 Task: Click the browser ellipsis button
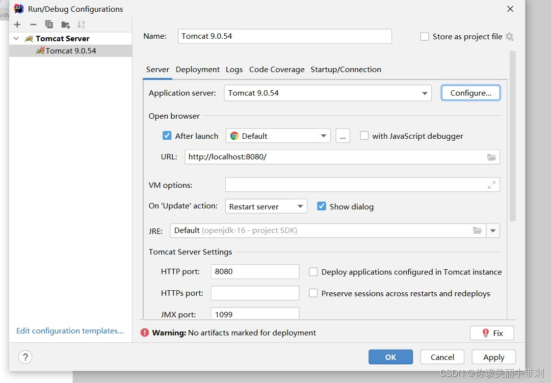pos(342,136)
